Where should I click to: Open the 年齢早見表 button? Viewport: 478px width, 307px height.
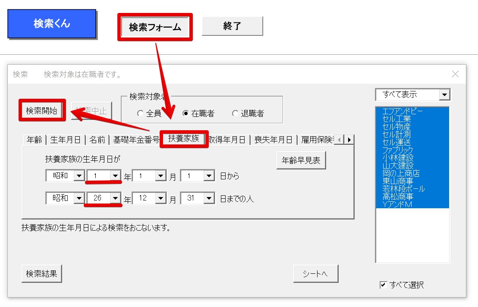pyautogui.click(x=301, y=160)
